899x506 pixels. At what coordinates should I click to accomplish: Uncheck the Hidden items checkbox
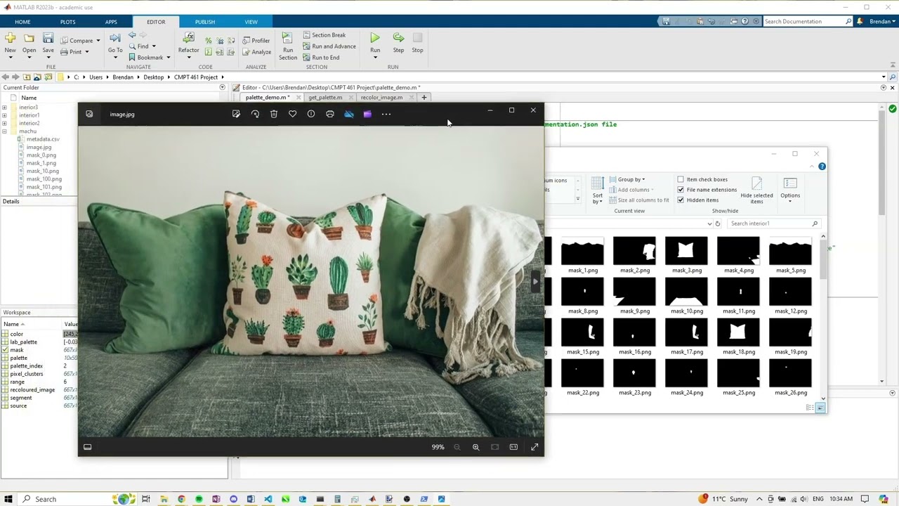681,200
